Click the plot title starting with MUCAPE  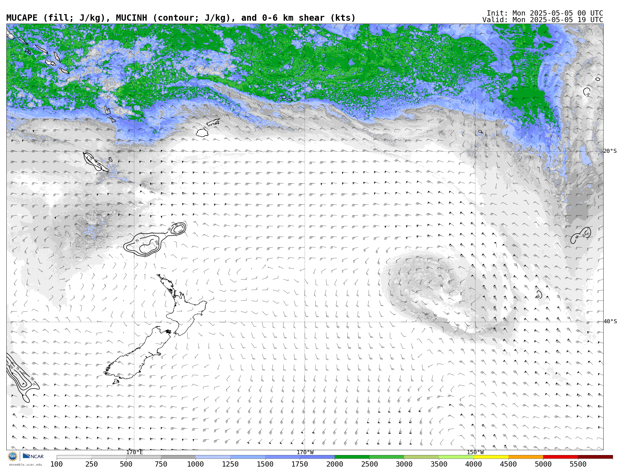181,18
